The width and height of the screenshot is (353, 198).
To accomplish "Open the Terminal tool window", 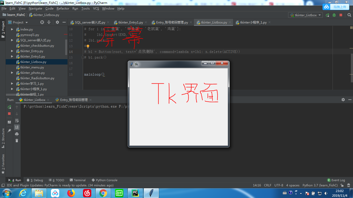I will (x=78, y=180).
